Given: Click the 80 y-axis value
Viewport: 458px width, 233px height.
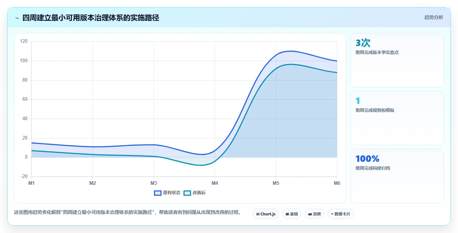Looking at the screenshot, I should coord(25,80).
